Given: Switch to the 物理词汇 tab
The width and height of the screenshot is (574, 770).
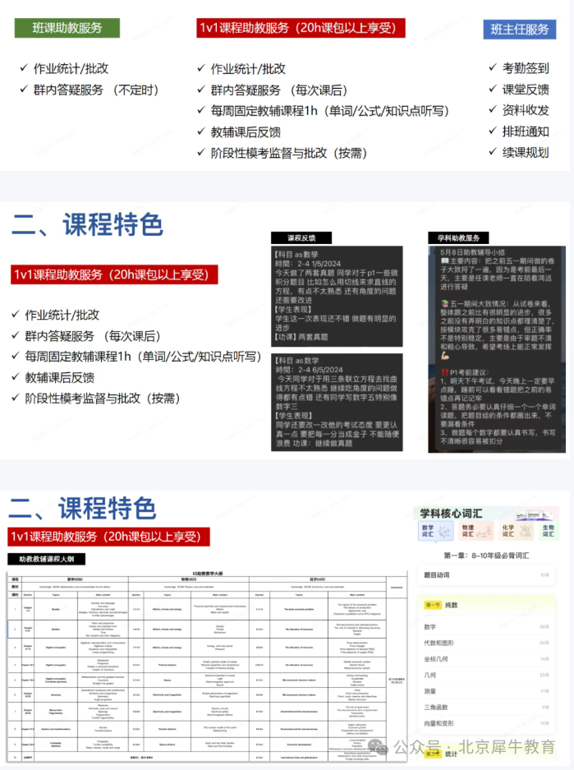Looking at the screenshot, I should click(471, 533).
